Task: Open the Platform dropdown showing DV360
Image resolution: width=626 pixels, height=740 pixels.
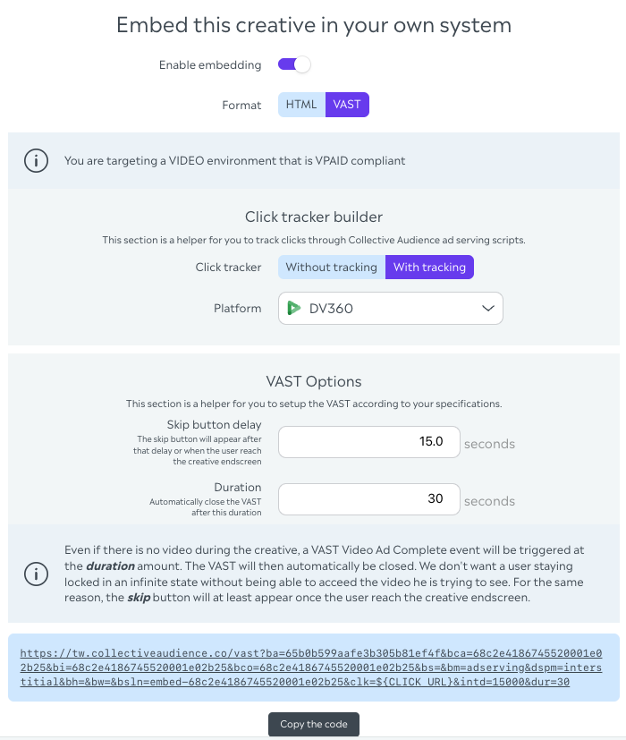Action: 391,309
